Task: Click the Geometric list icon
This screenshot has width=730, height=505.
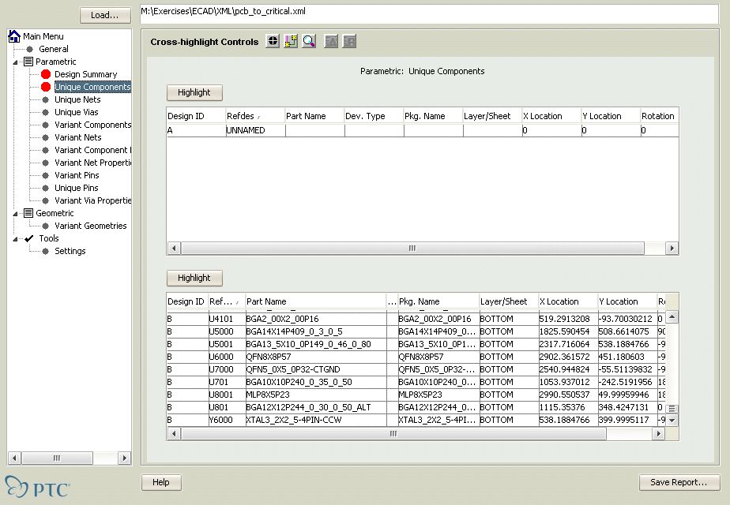Action: (x=28, y=213)
